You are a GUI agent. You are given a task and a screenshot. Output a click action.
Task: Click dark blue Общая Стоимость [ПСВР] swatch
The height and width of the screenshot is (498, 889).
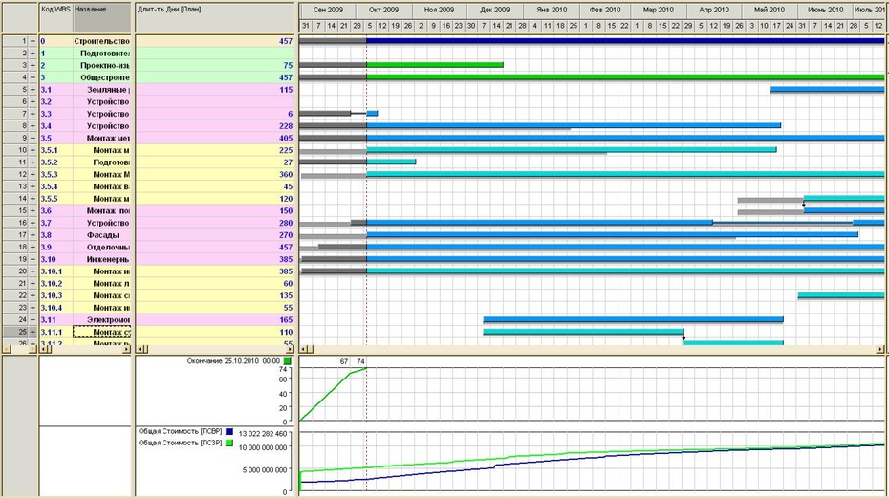(229, 432)
